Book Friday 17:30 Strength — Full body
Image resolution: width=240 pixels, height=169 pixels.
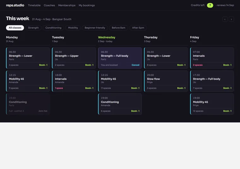[x=227, y=88]
